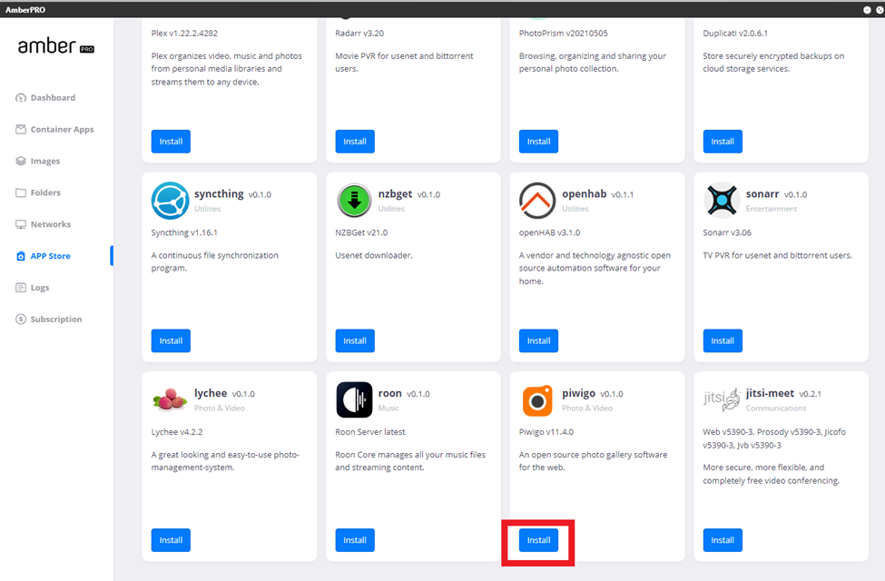Click the 'Sonarr v3.06' version text
This screenshot has height=581, width=885.
pyautogui.click(x=727, y=232)
